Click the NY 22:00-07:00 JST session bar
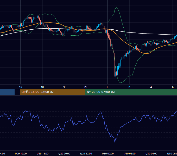 (x=131, y=92)
